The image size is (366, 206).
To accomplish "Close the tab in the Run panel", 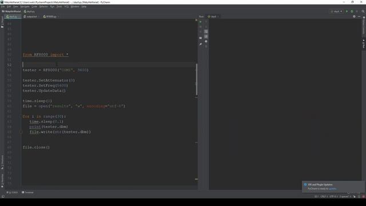I will click(218, 17).
